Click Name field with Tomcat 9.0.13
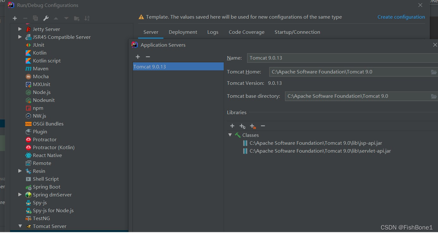438x233 pixels. (342, 58)
